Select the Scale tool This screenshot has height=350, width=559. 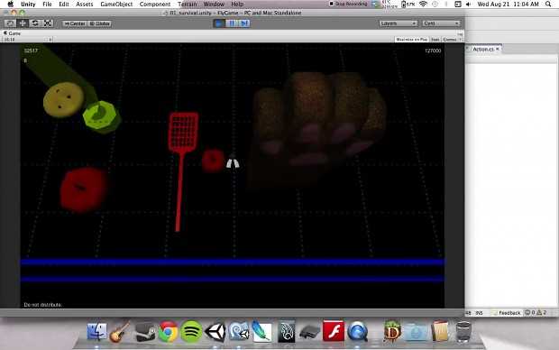click(x=48, y=23)
